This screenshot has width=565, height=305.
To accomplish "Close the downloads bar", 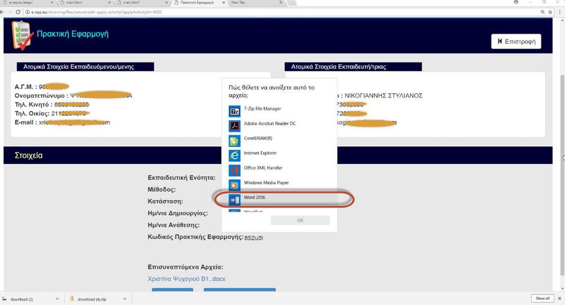I will coord(559,298).
